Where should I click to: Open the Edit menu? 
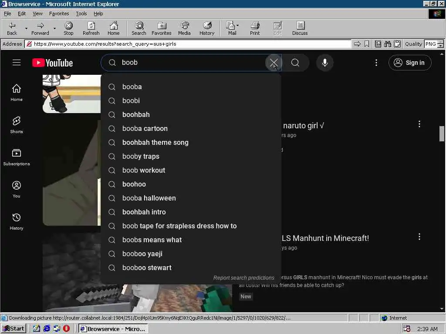[22, 13]
